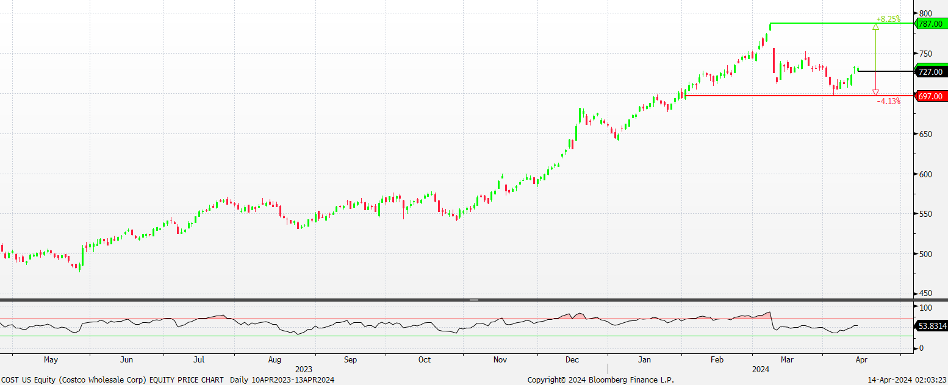948x385 pixels.
Task: Click the 14-Apr-2024 02:03:23 timestamp
Action: tap(907, 380)
